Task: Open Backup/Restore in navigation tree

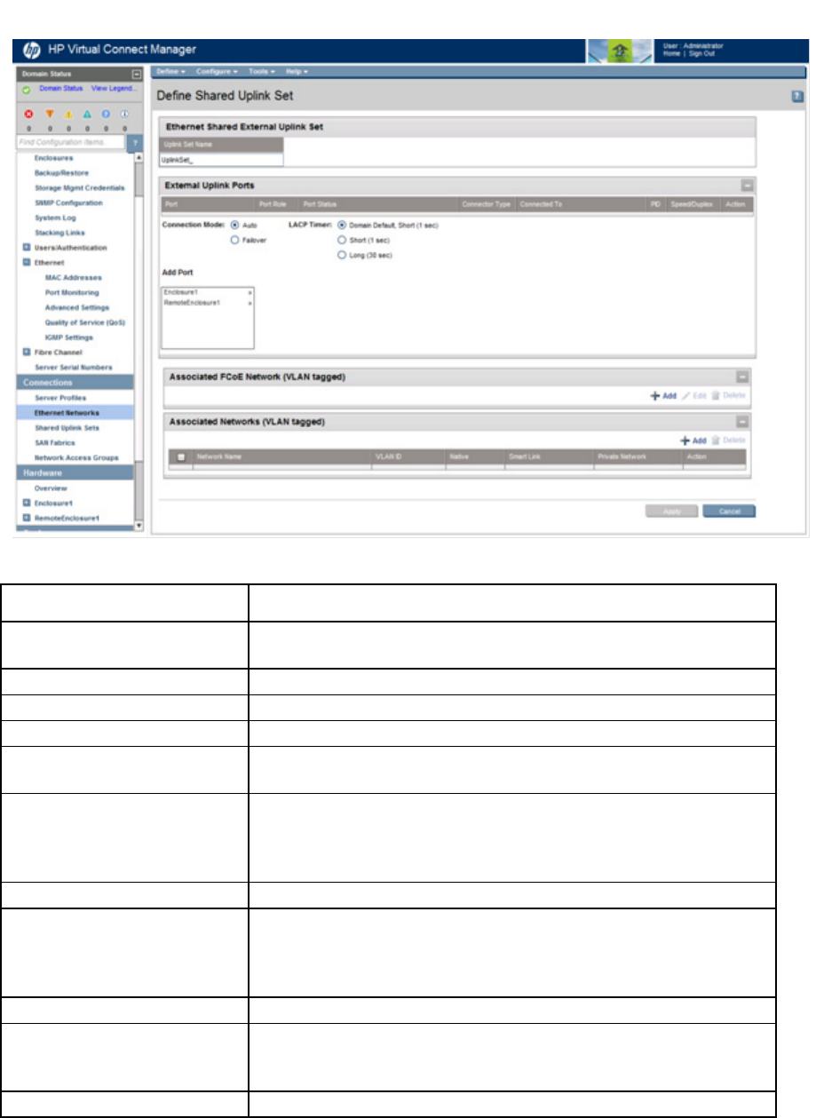Action: (61, 173)
